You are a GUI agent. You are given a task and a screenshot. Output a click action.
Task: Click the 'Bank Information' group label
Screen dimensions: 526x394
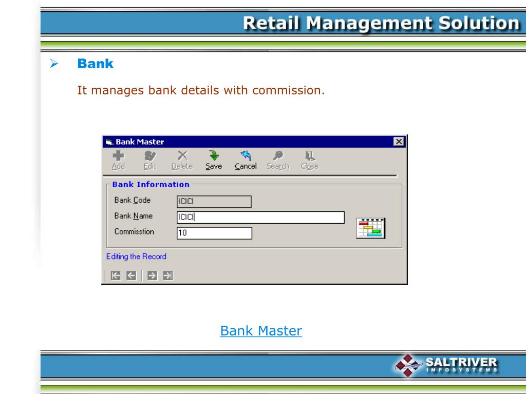point(151,184)
